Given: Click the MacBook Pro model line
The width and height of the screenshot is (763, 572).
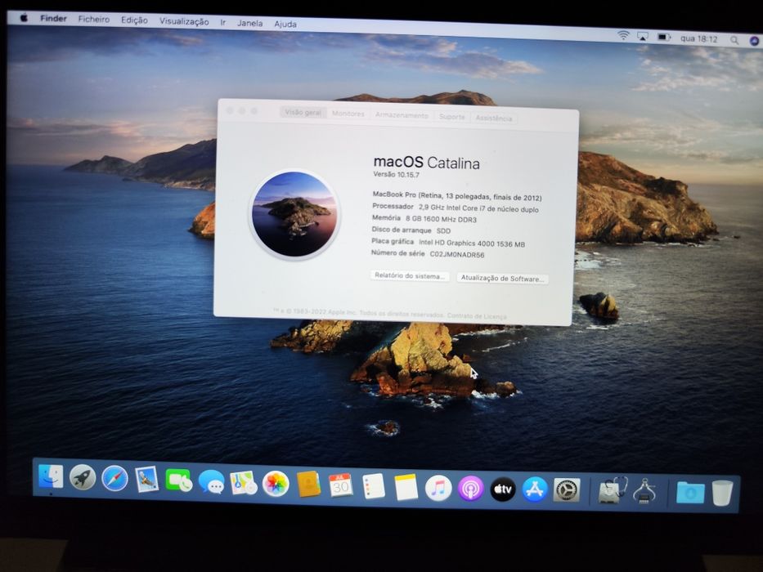Looking at the screenshot, I should (x=457, y=196).
